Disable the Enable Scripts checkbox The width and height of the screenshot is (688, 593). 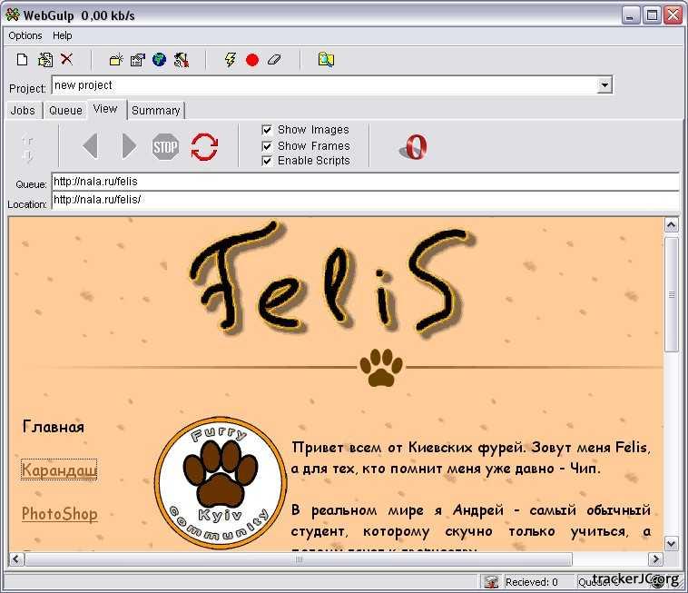click(x=268, y=161)
